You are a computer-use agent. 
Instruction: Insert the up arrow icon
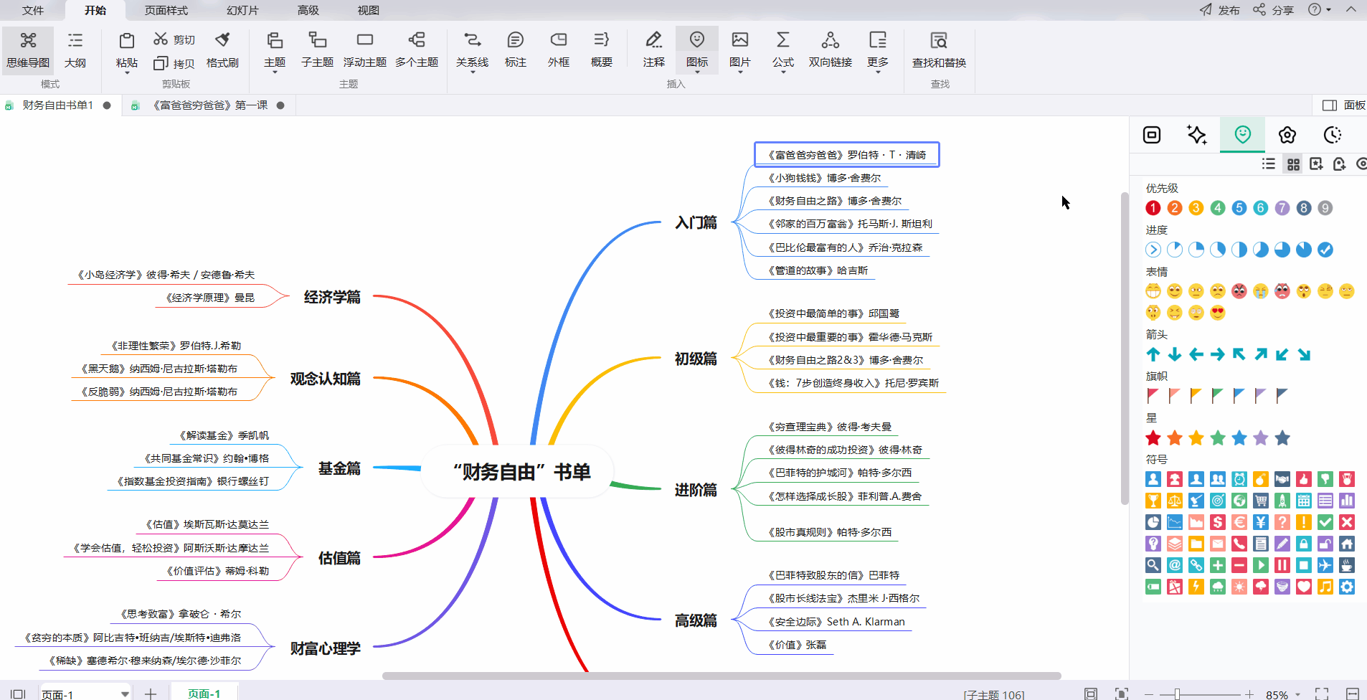tap(1153, 354)
